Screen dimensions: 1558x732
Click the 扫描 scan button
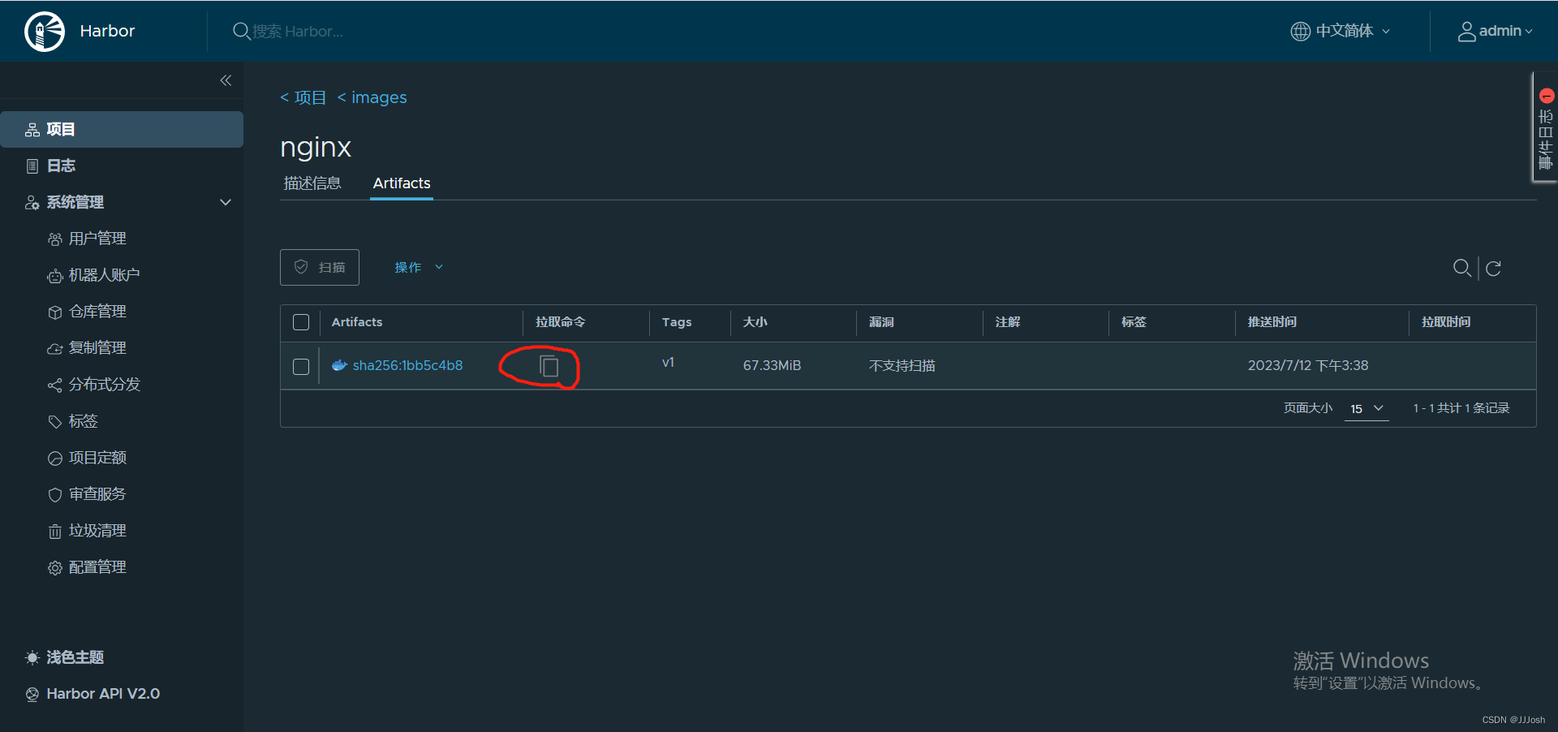point(320,267)
